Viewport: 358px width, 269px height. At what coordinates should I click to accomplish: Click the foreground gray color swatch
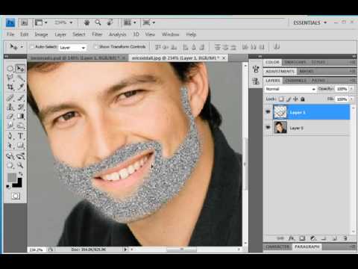[x=11, y=178]
